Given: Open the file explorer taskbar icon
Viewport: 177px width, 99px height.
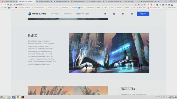Looking at the screenshot, I should pyautogui.click(x=9, y=97).
